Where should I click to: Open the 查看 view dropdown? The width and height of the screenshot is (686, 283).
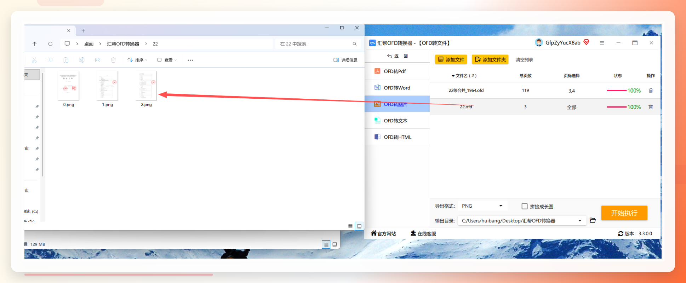tap(167, 60)
